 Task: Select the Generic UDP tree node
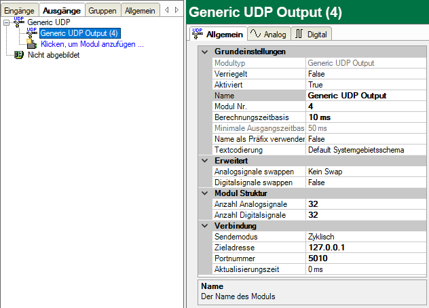[49, 22]
